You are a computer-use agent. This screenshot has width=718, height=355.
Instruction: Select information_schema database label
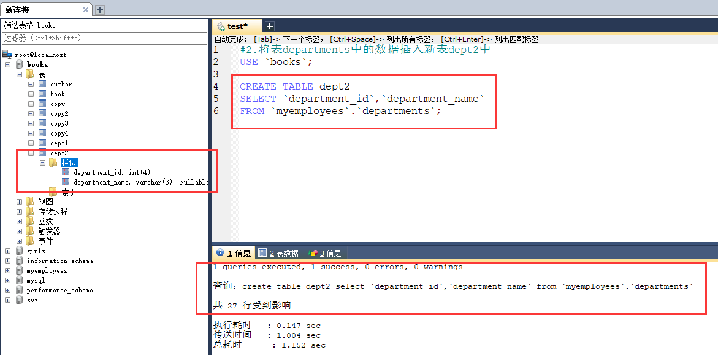click(59, 261)
